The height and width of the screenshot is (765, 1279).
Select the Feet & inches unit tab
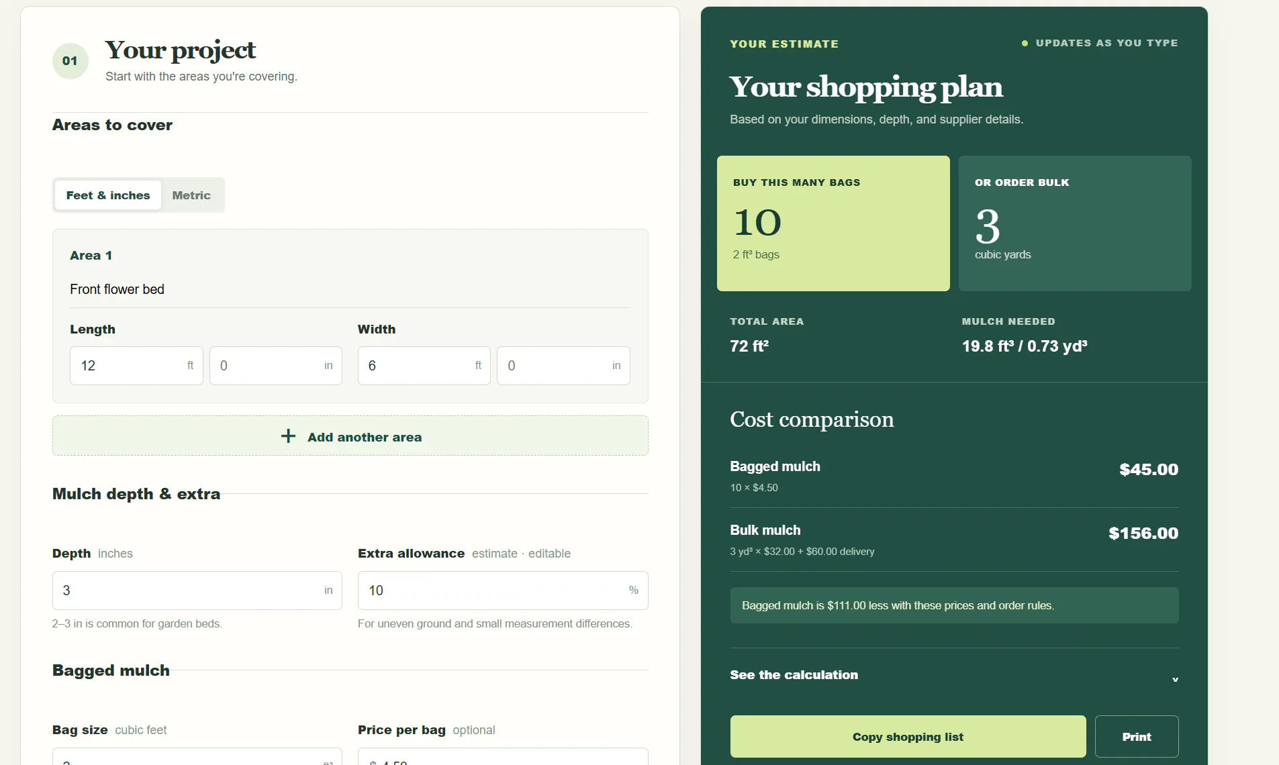108,195
